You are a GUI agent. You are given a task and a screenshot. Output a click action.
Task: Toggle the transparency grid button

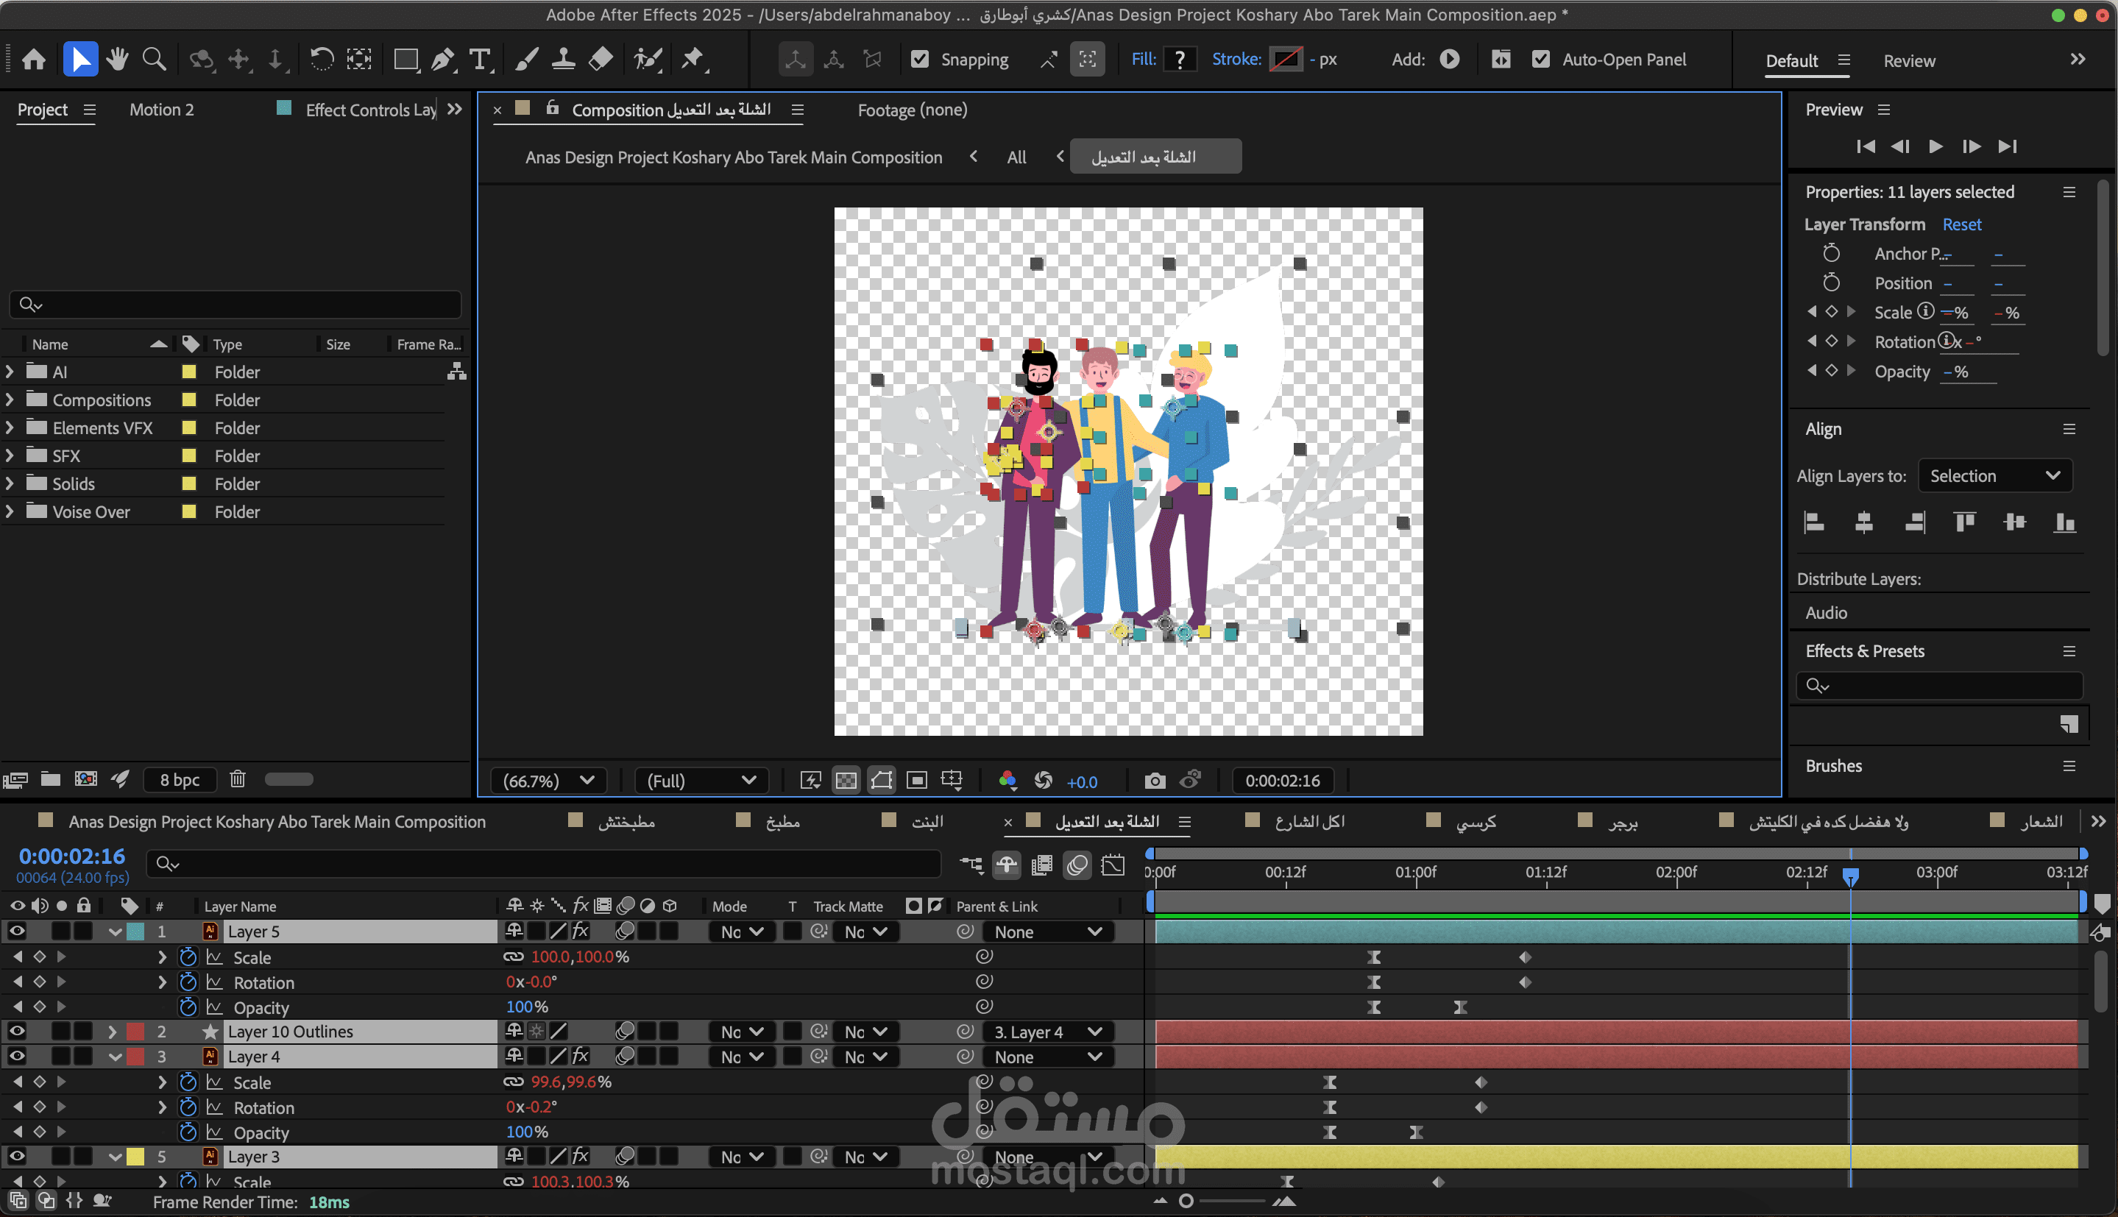[846, 781]
